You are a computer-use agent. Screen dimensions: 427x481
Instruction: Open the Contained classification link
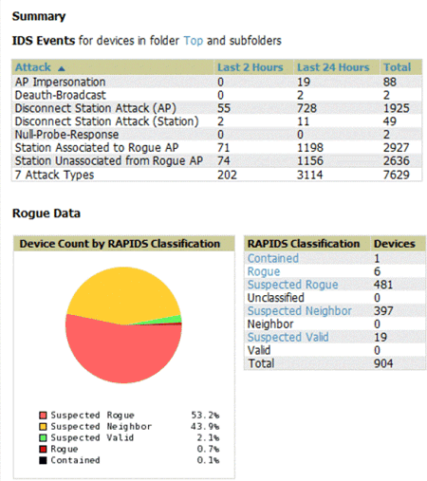[273, 258]
